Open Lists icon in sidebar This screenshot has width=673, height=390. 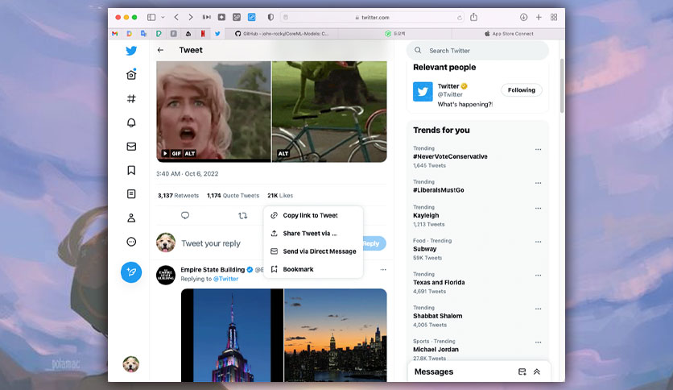pos(131,194)
